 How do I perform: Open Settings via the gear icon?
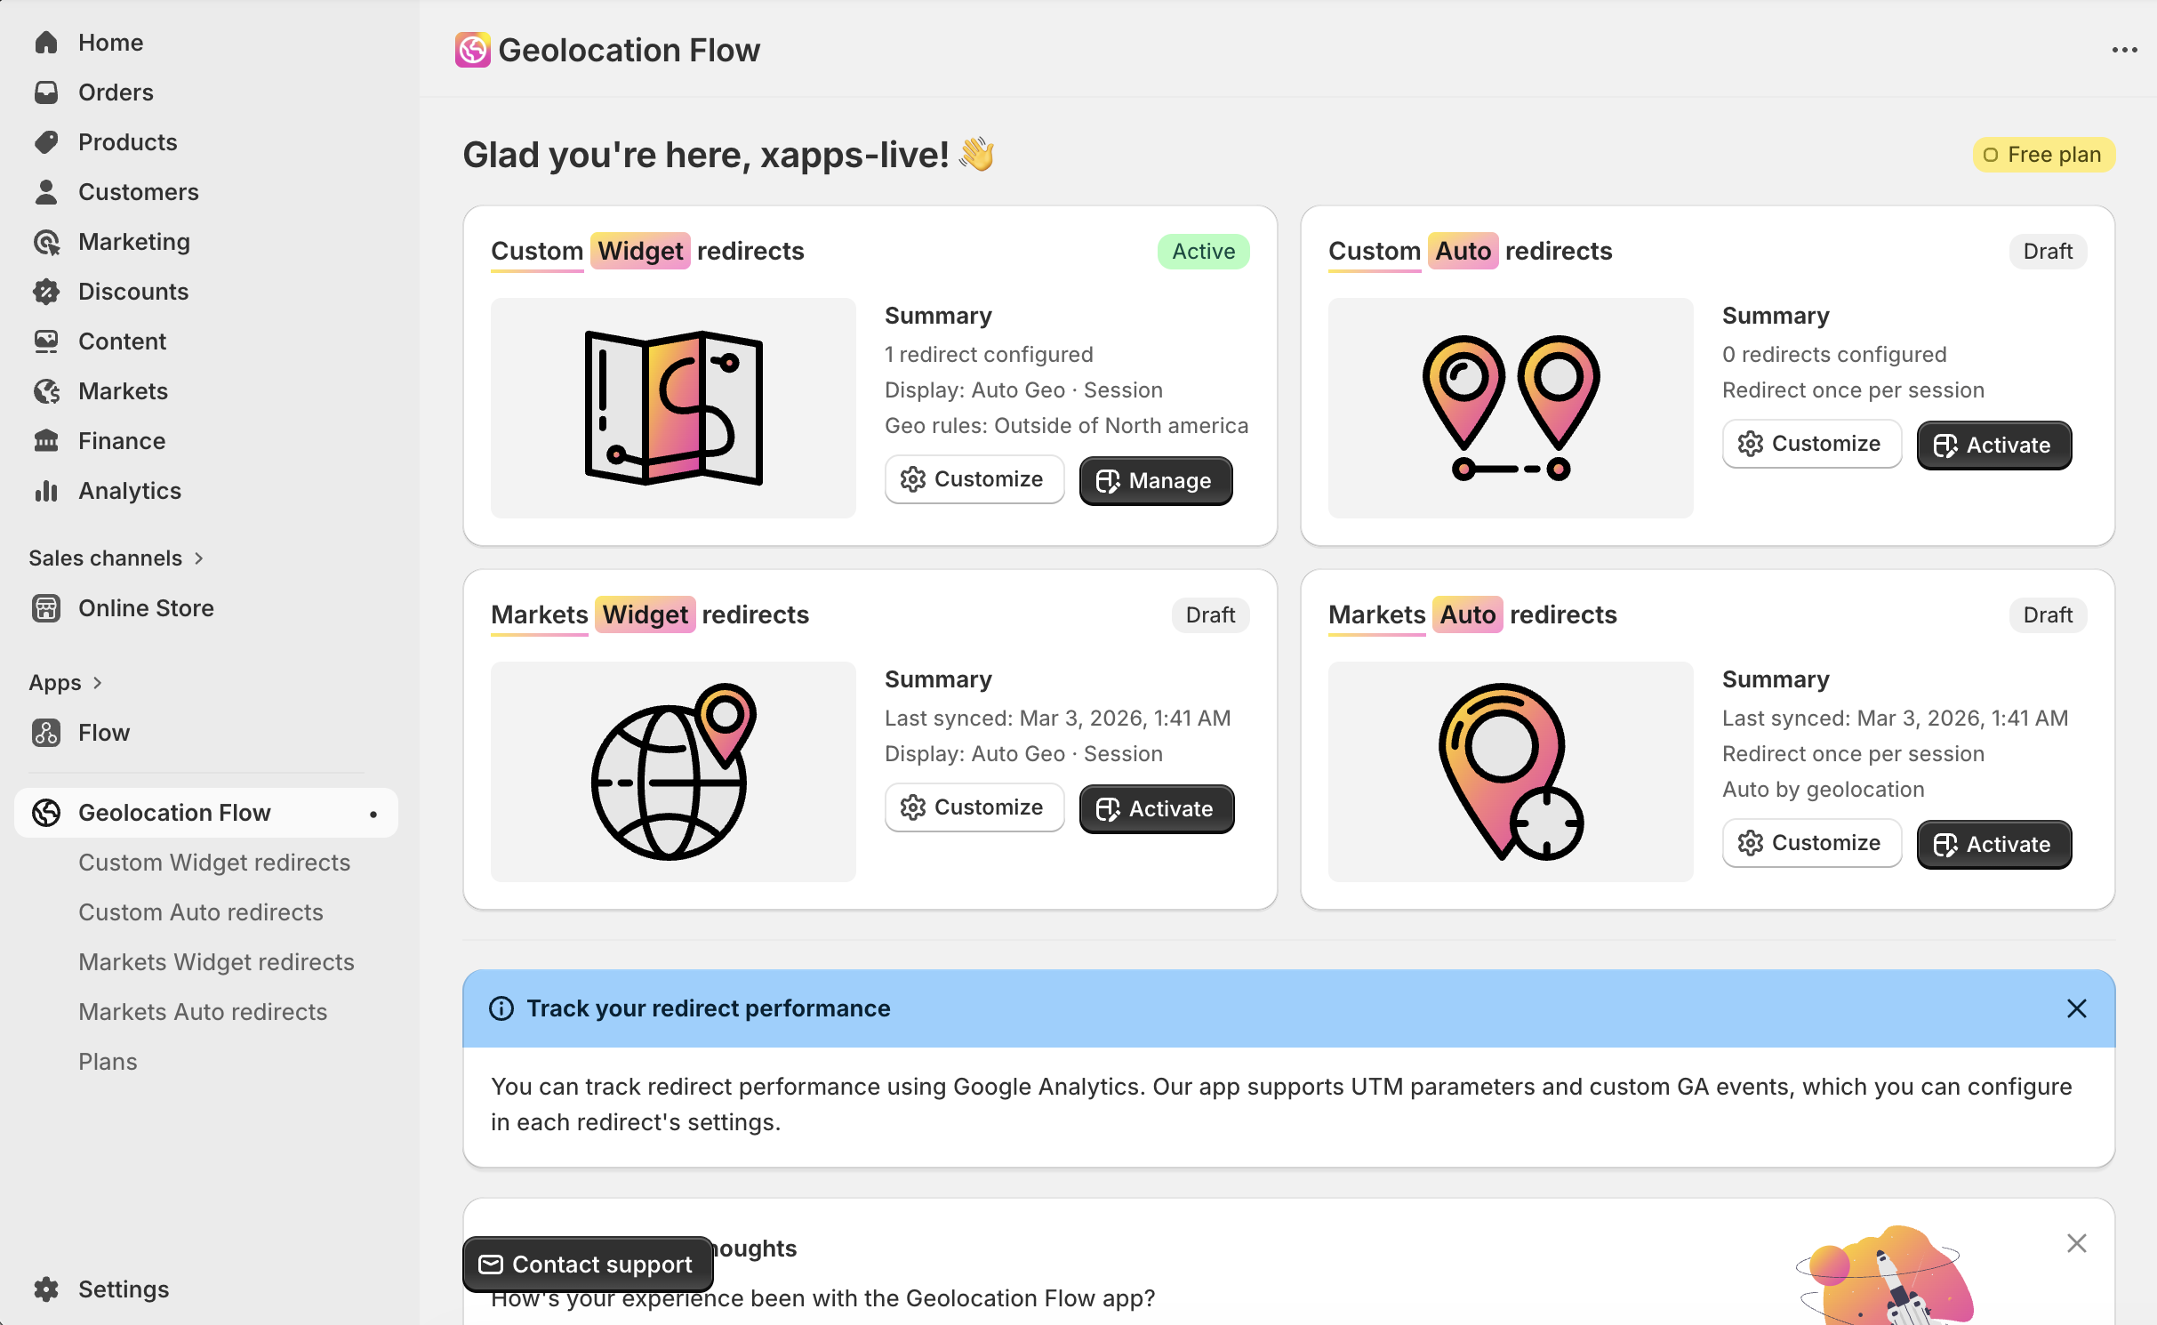click(46, 1289)
